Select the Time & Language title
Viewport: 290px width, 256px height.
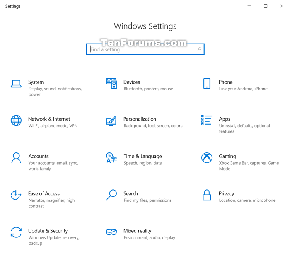pyautogui.click(x=143, y=157)
